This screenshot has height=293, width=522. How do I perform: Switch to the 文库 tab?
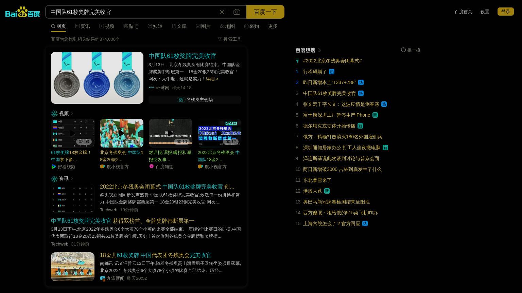click(x=179, y=26)
